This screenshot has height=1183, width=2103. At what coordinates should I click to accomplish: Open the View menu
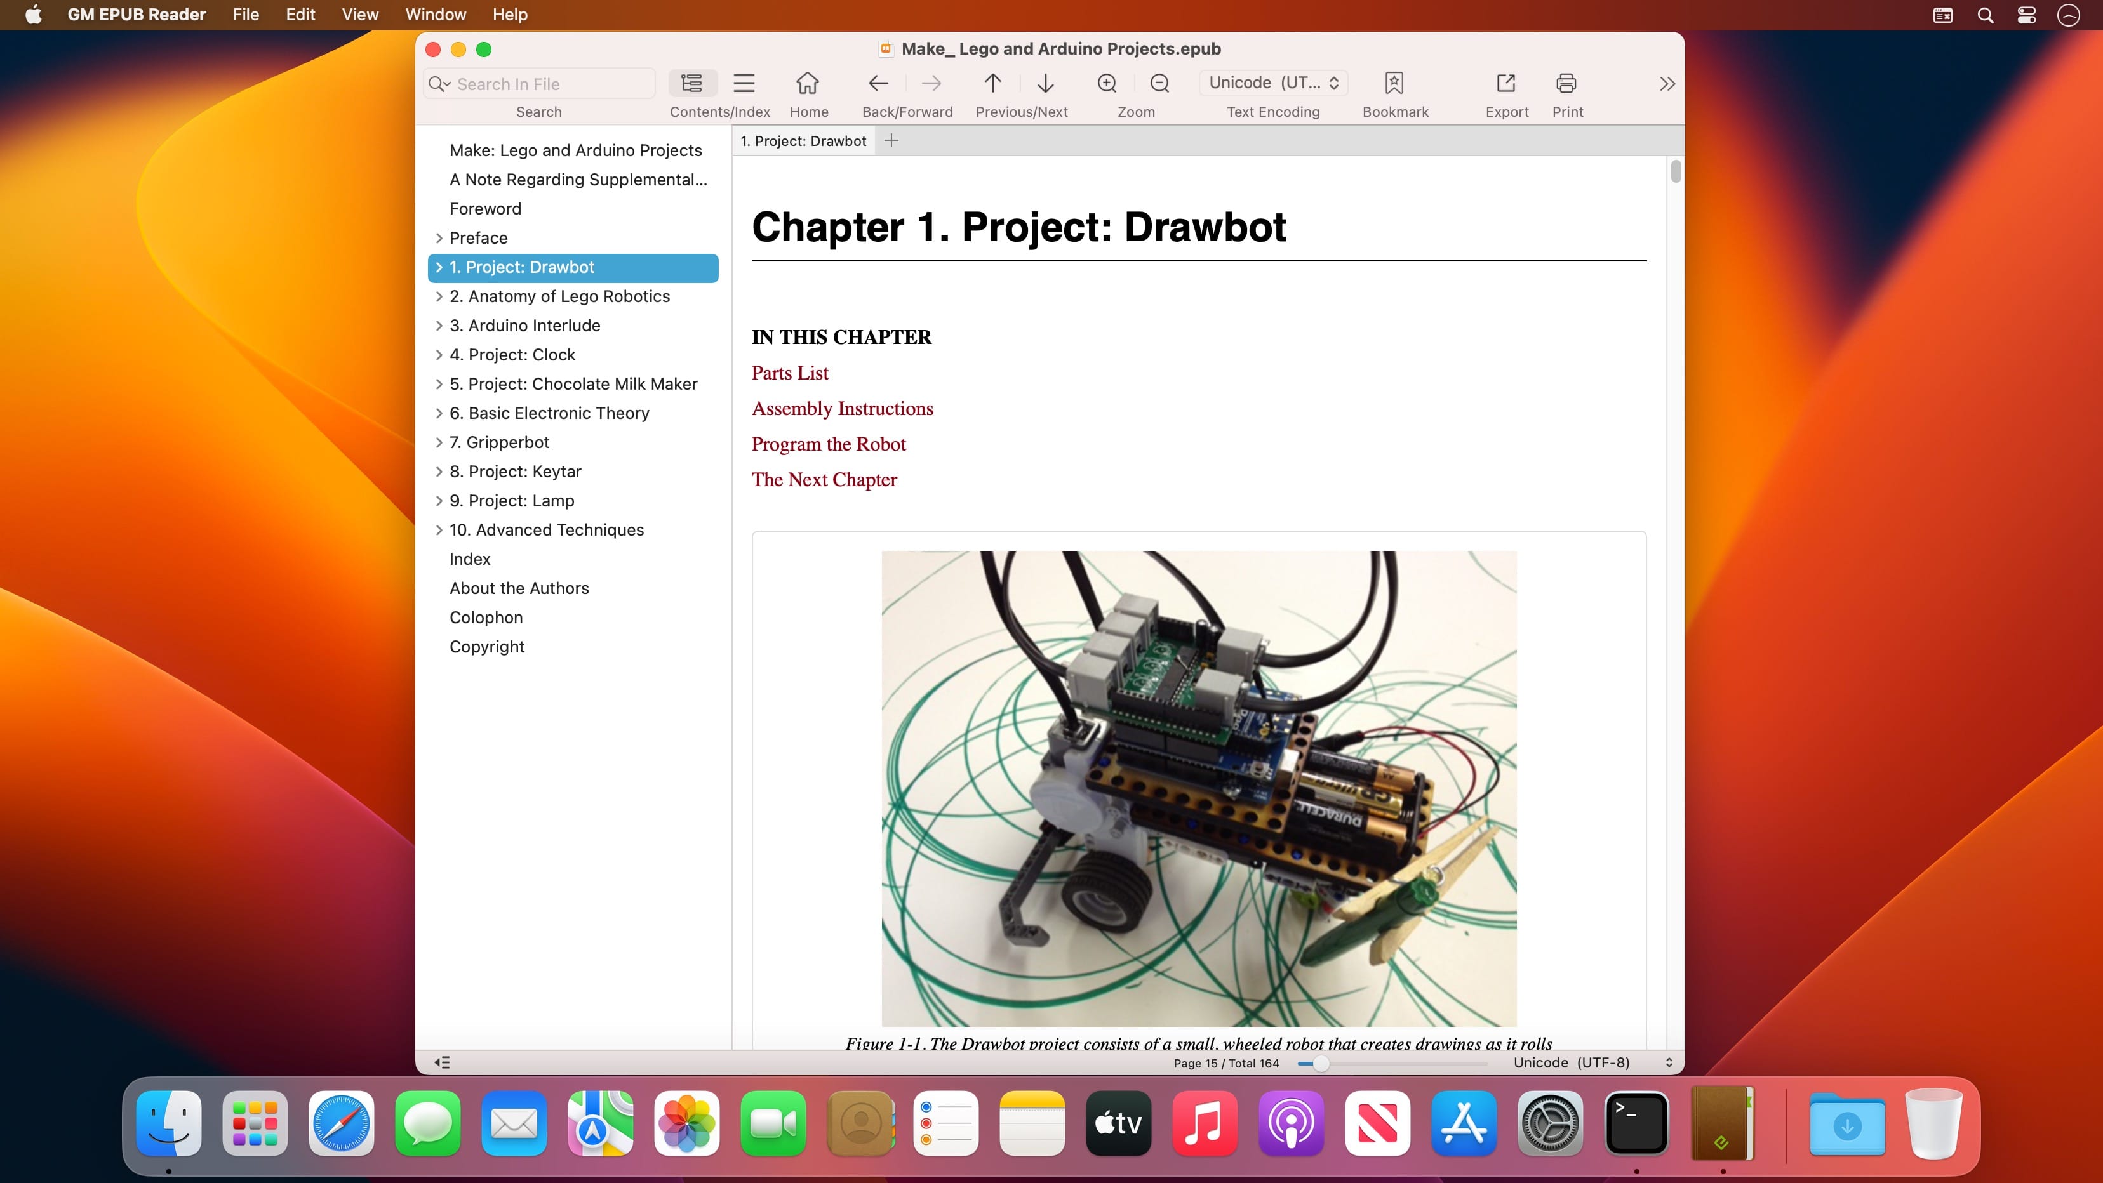click(x=359, y=15)
